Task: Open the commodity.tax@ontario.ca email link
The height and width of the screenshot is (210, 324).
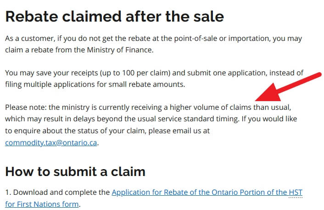Action: pyautogui.click(x=51, y=142)
